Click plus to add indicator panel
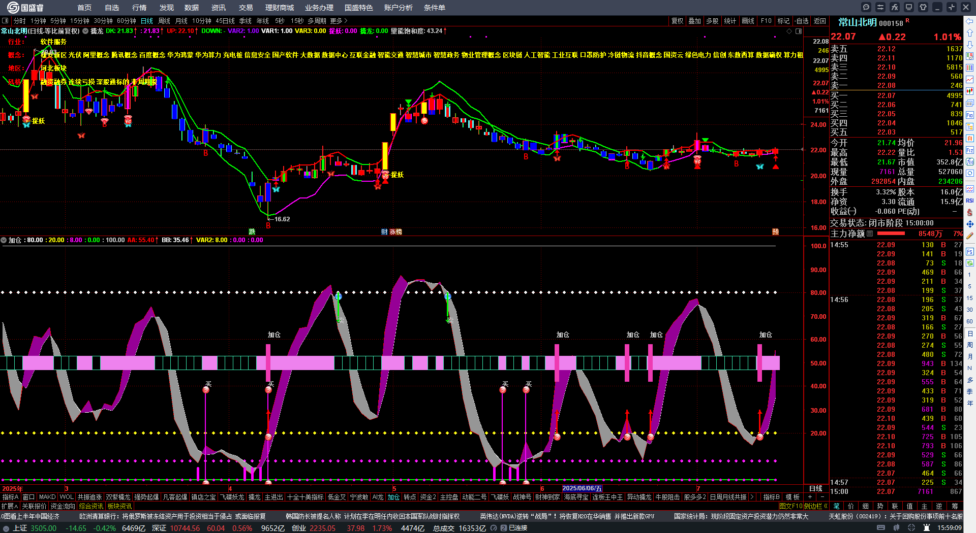976x533 pixels. (810, 497)
